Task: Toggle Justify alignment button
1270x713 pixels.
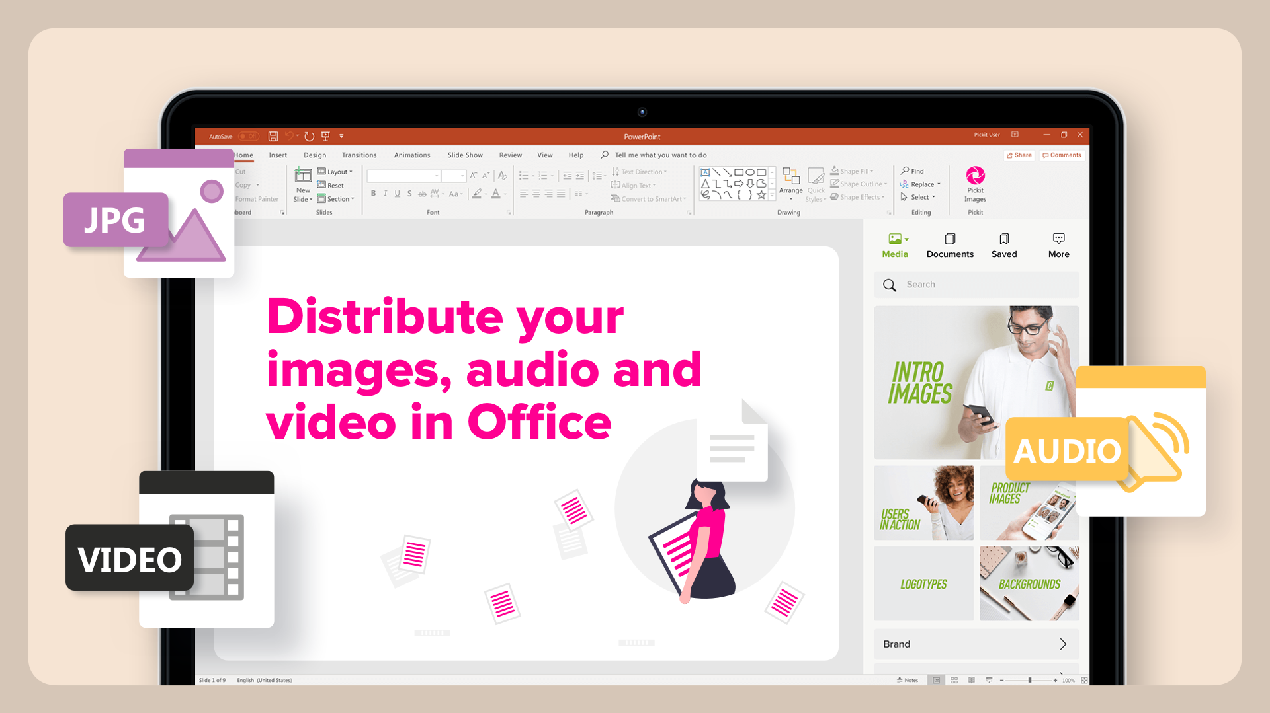Action: coord(561,194)
